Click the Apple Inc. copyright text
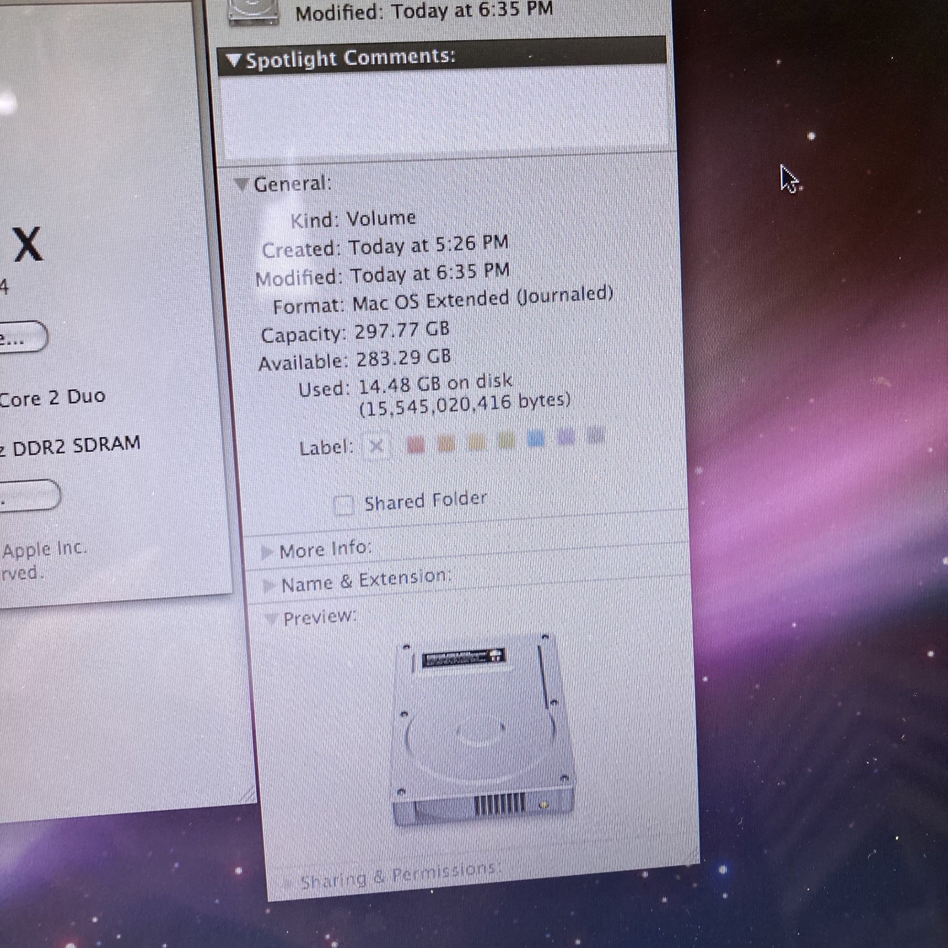The width and height of the screenshot is (948, 948). pos(44,549)
